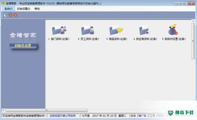Click the date 2017 年 01 月 10 日 in status bar

(x=104, y=116)
